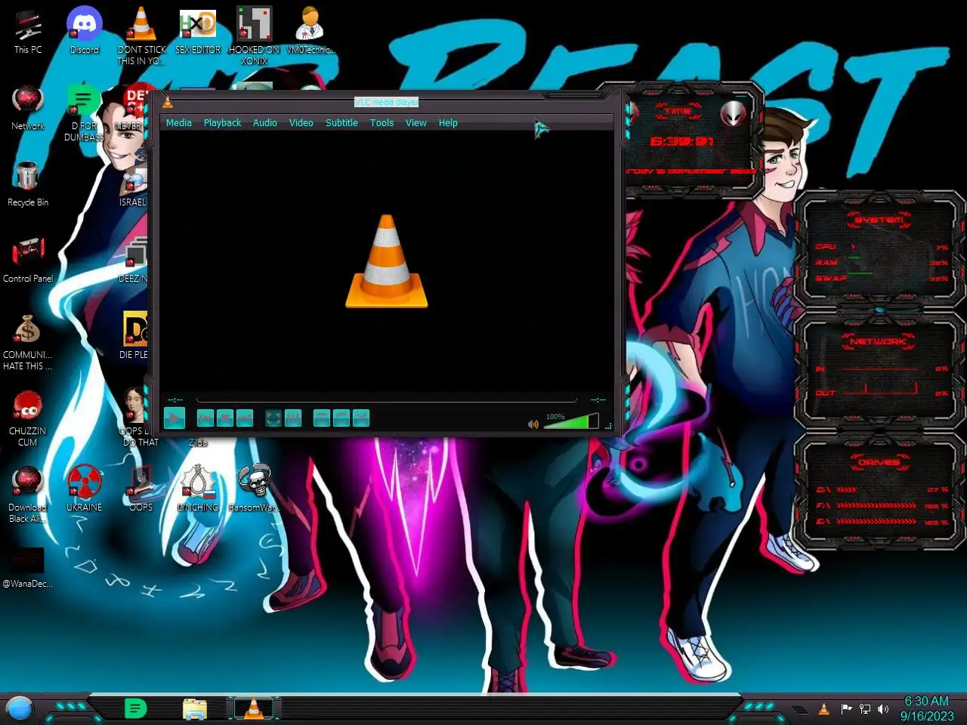Click VLC cone icon in window title bar
967x725 pixels.
(x=168, y=103)
